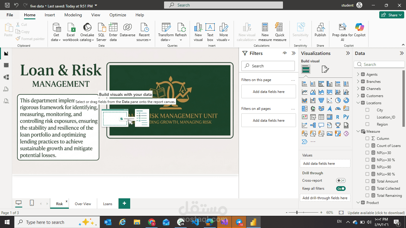
Task: Select the Pie chart visual
Action: [x=338, y=100]
